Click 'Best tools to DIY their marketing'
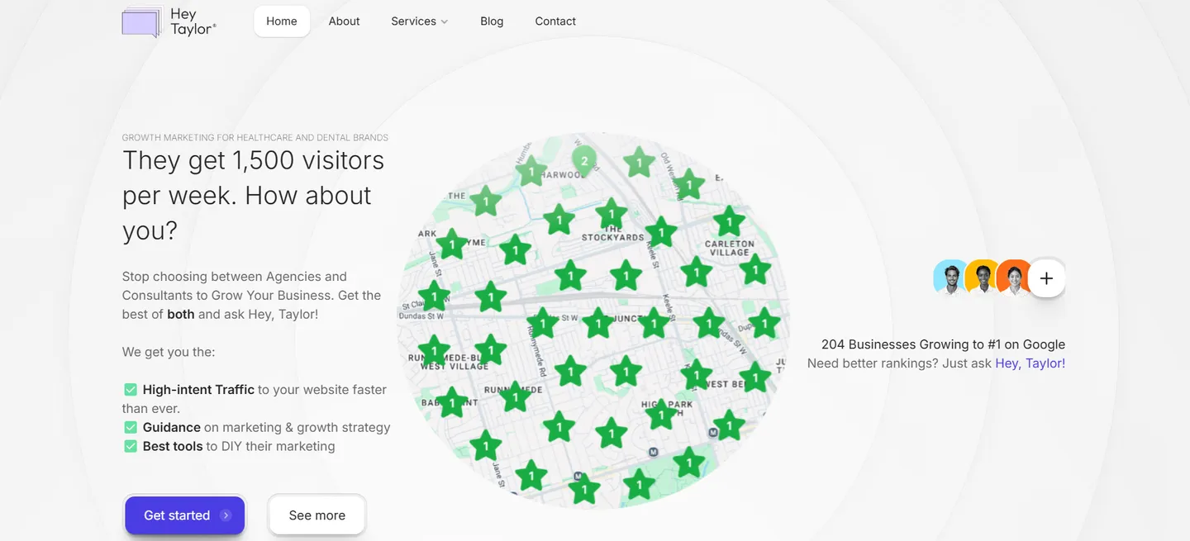 click(x=239, y=446)
